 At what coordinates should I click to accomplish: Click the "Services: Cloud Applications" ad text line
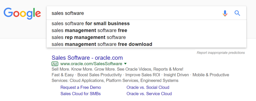[x=115, y=81]
